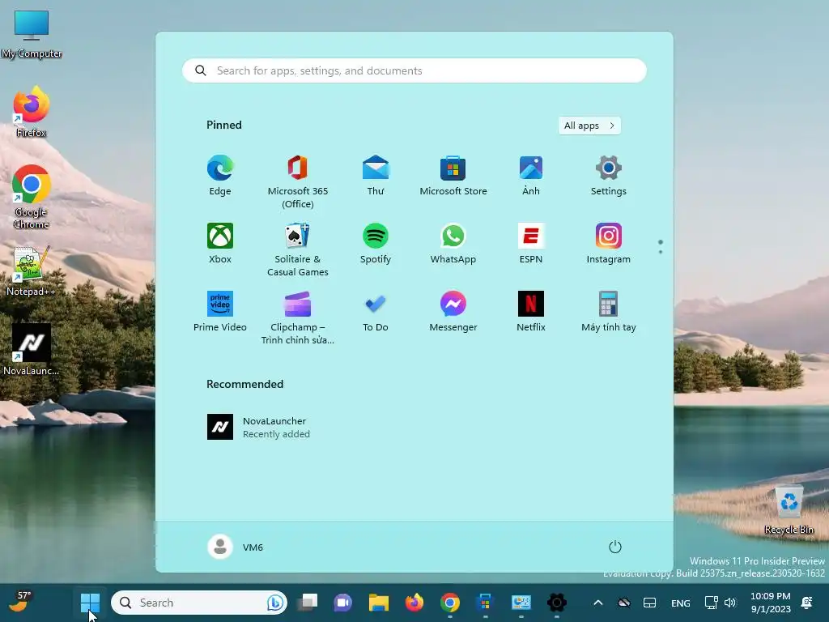Switch to Firefox on taskbar
829x622 pixels.
pyautogui.click(x=414, y=603)
